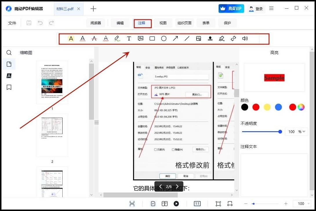Select the audio annotation speaker tool
Viewport: 316px width, 211px height.
pos(245,38)
